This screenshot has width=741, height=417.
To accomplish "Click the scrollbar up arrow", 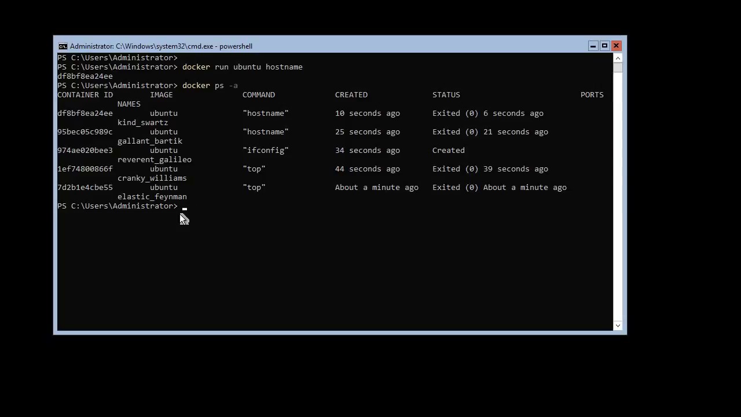I will click(x=618, y=58).
